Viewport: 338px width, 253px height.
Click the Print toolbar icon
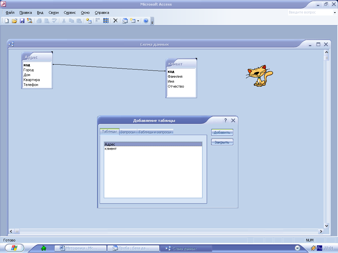pos(39,21)
